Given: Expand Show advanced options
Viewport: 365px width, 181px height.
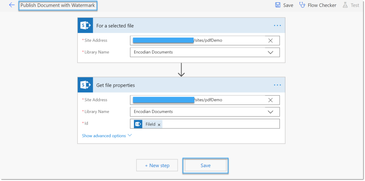Looking at the screenshot, I should [107, 136].
